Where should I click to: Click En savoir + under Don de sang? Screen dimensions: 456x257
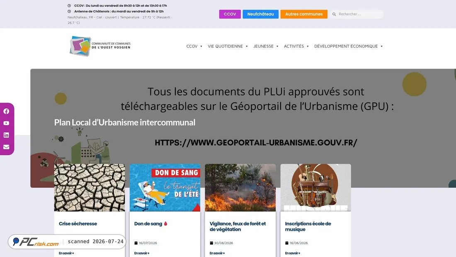pyautogui.click(x=142, y=253)
